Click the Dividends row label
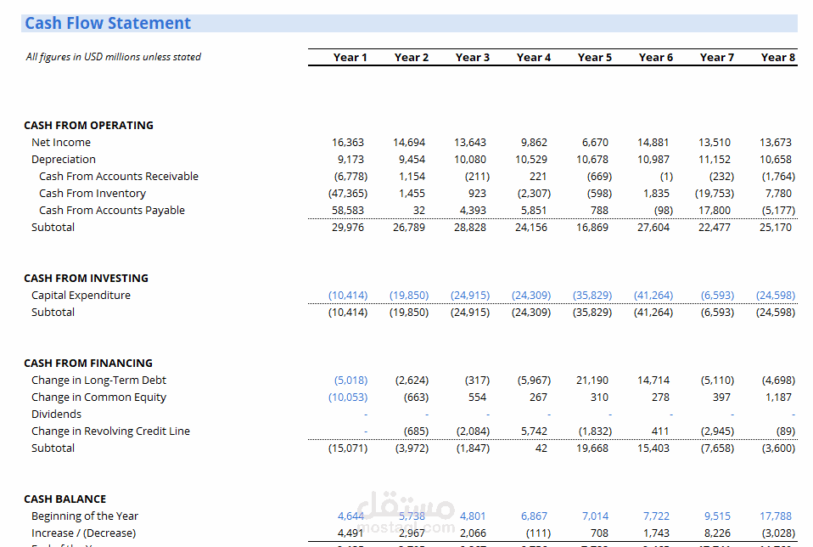This screenshot has width=813, height=547. click(x=56, y=414)
